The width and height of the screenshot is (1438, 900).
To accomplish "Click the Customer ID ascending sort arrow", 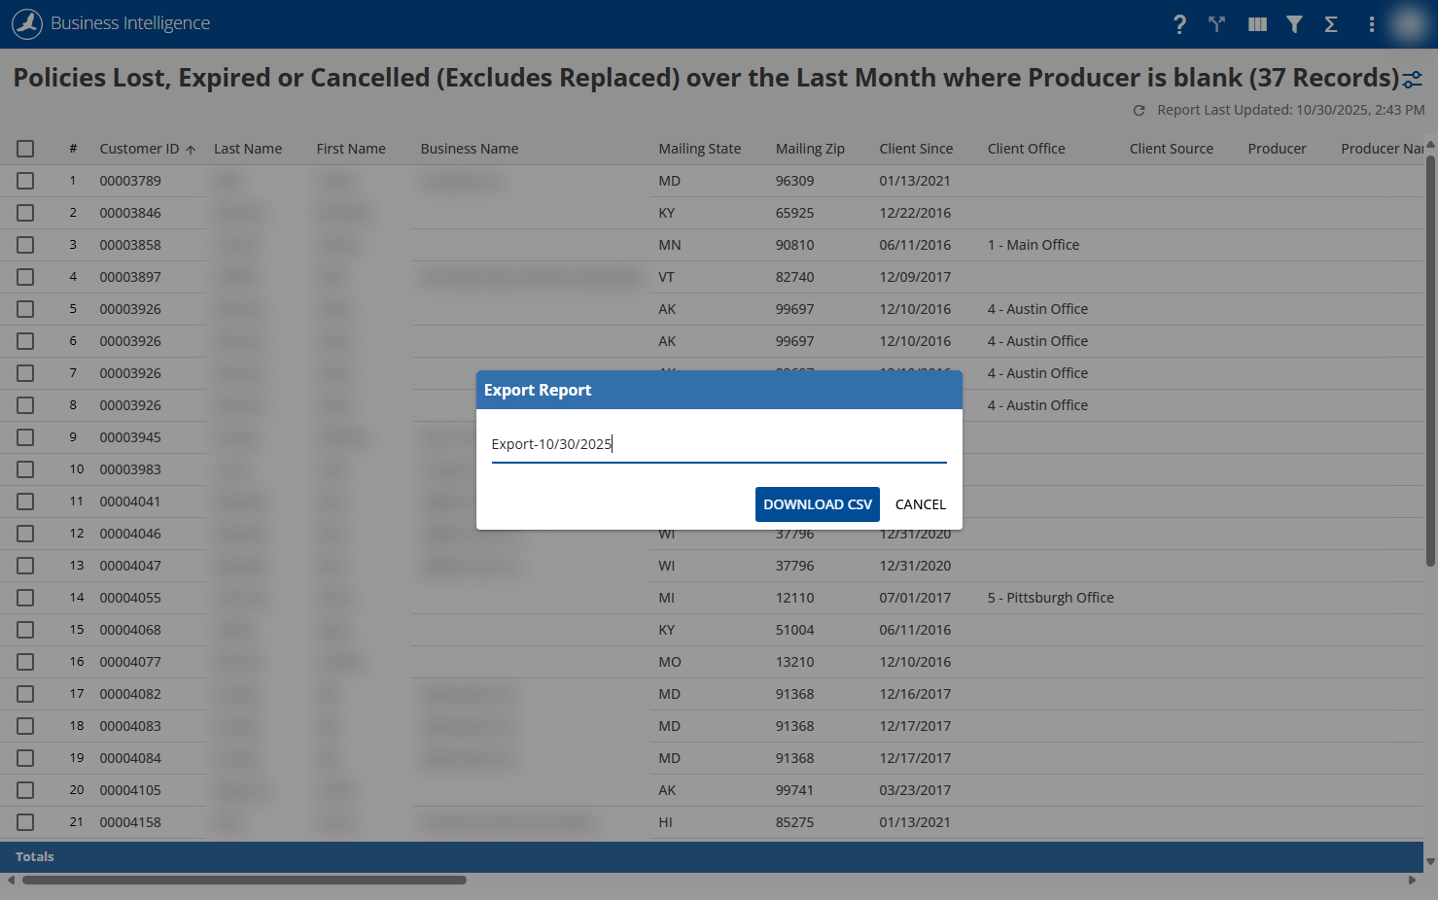I will (191, 150).
